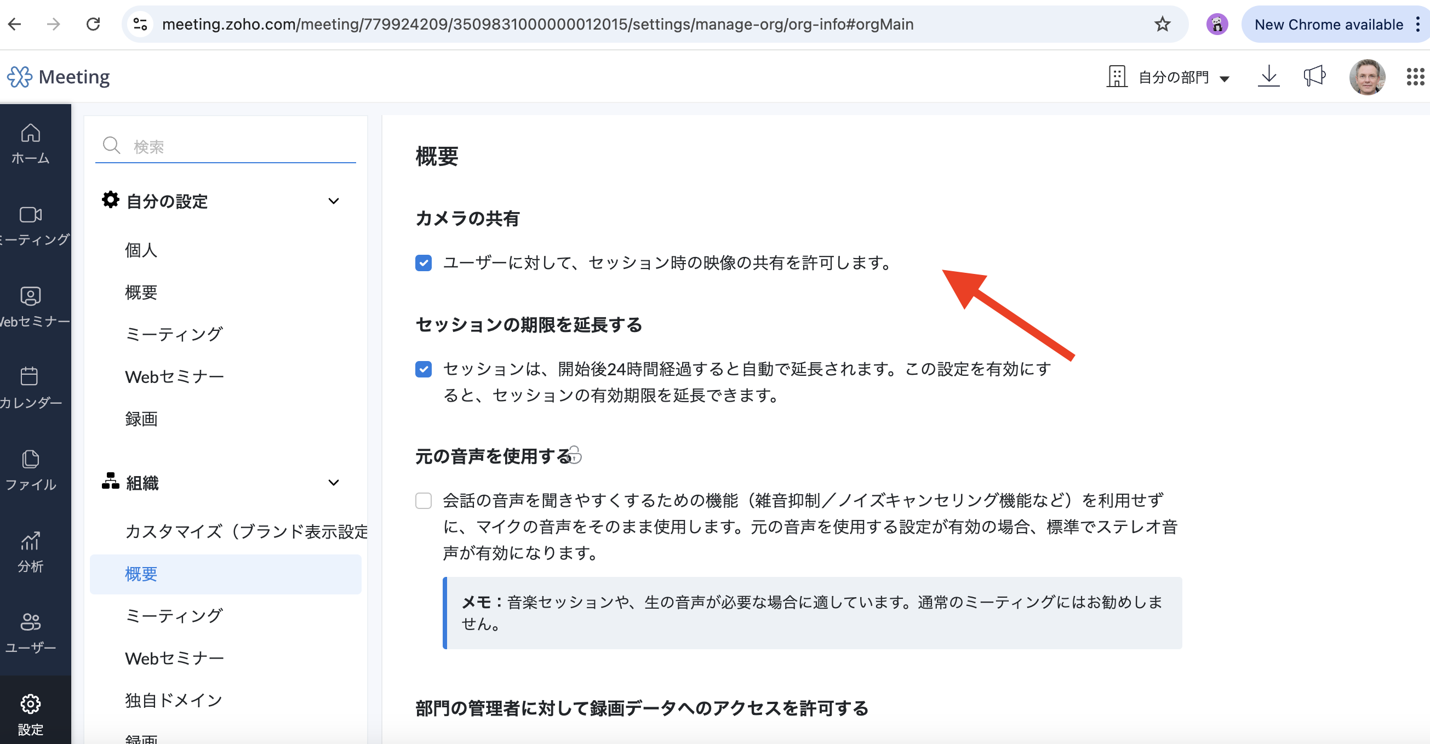The height and width of the screenshot is (744, 1430).
Task: Select 独自ドメイン in the 組織 menu
Action: (174, 700)
